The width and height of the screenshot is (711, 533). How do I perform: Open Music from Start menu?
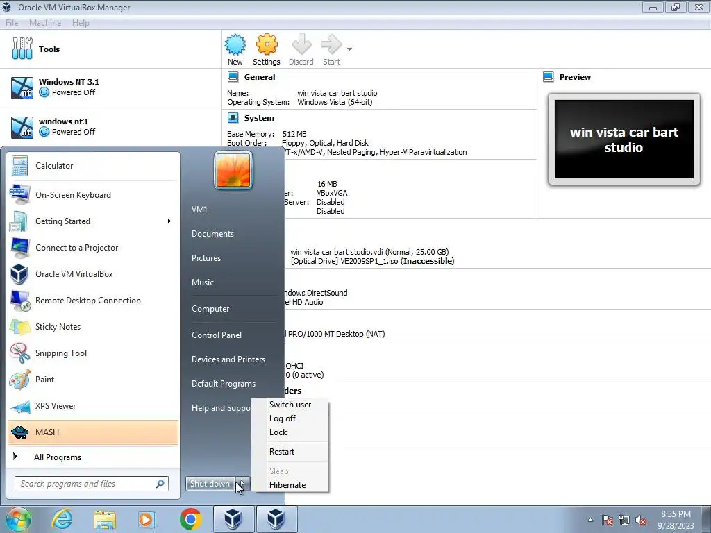pos(203,282)
